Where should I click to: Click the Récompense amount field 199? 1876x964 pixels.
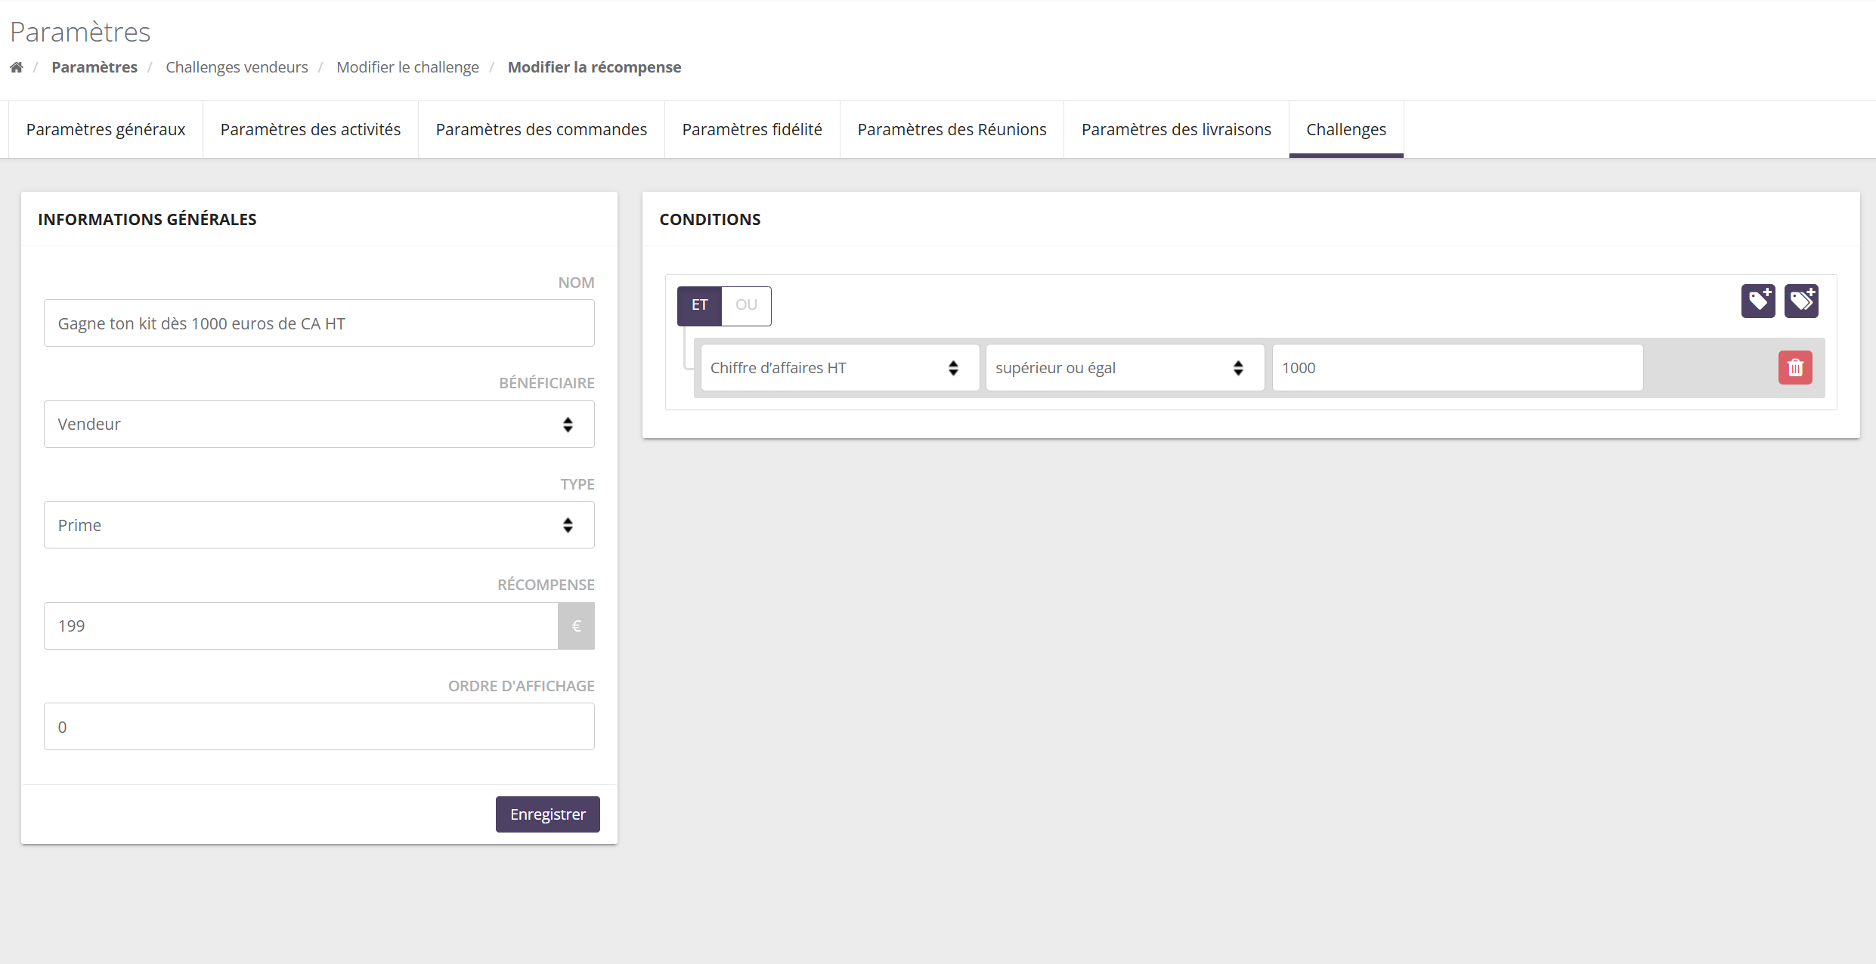301,626
